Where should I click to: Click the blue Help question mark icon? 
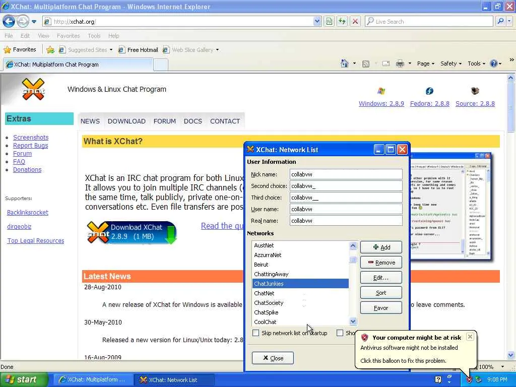tap(494, 63)
